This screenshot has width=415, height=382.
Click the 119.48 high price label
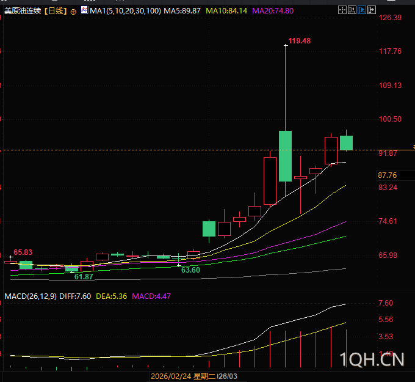(x=299, y=41)
